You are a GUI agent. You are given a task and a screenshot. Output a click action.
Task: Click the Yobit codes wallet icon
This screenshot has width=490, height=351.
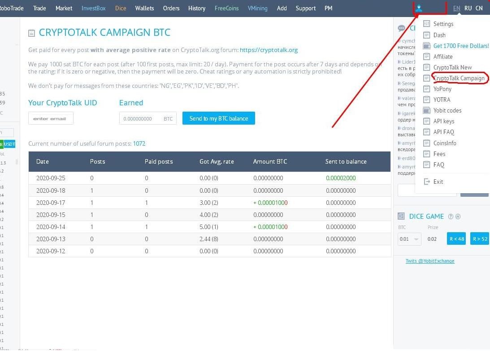pos(426,110)
